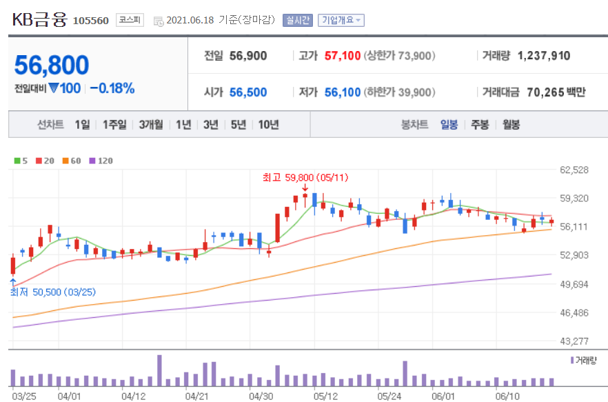
Task: Click the 거래대금 70,265 백만 value
Action: [556, 92]
